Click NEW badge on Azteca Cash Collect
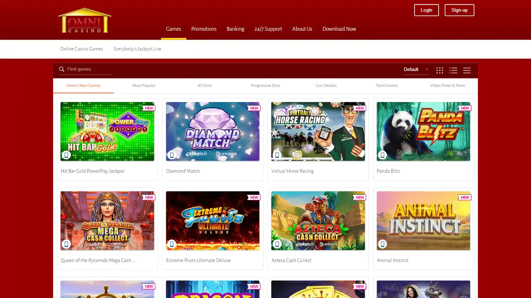Image resolution: width=531 pixels, height=298 pixels. (x=359, y=197)
